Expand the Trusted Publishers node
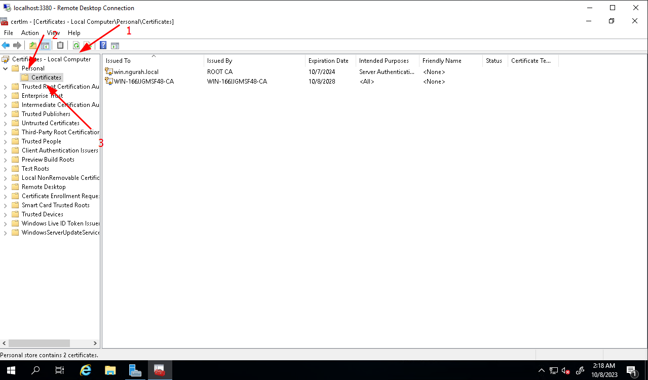Image resolution: width=648 pixels, height=380 pixels. pyautogui.click(x=6, y=114)
